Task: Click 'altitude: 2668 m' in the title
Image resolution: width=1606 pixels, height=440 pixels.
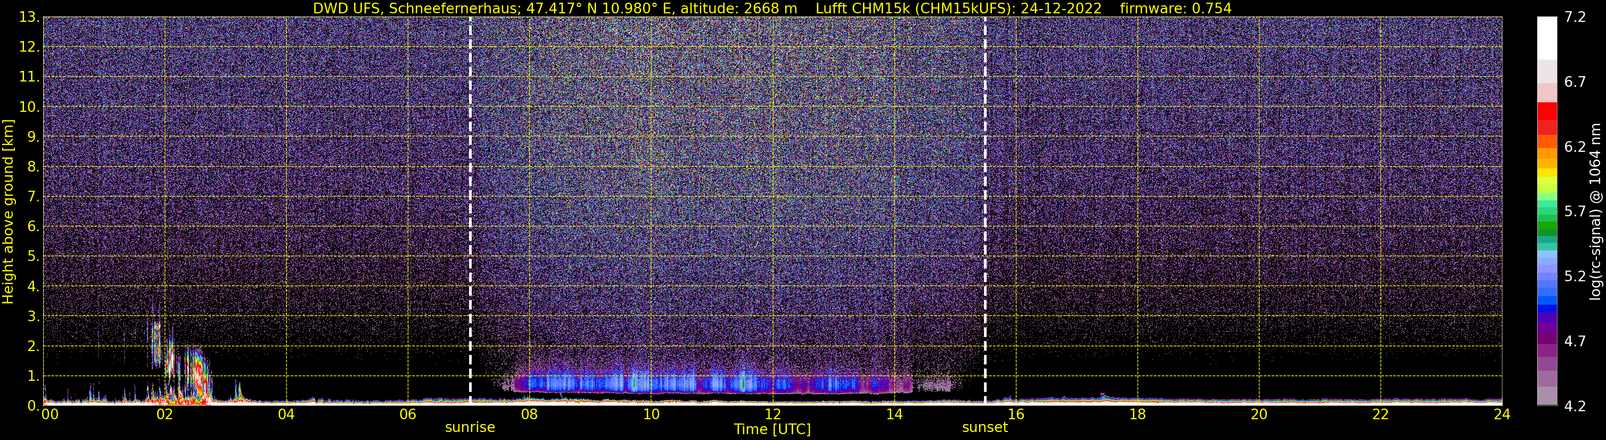Action: pos(739,8)
